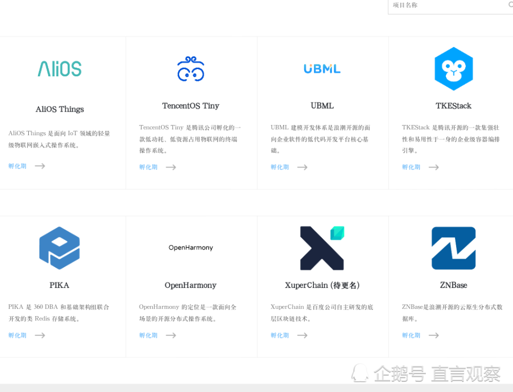Click the OpenHarmony description paragraph

188,313
